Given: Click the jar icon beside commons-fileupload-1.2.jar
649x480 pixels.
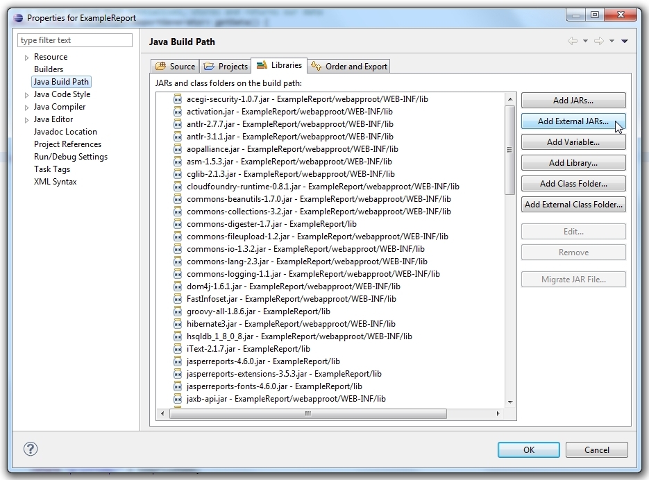Looking at the screenshot, I should pos(178,237).
